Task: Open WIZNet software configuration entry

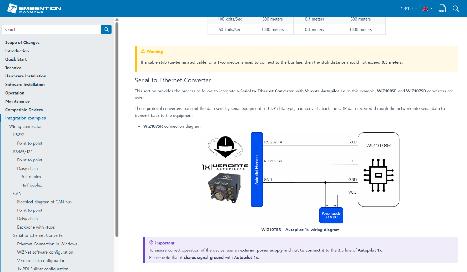Action: click(x=45, y=252)
